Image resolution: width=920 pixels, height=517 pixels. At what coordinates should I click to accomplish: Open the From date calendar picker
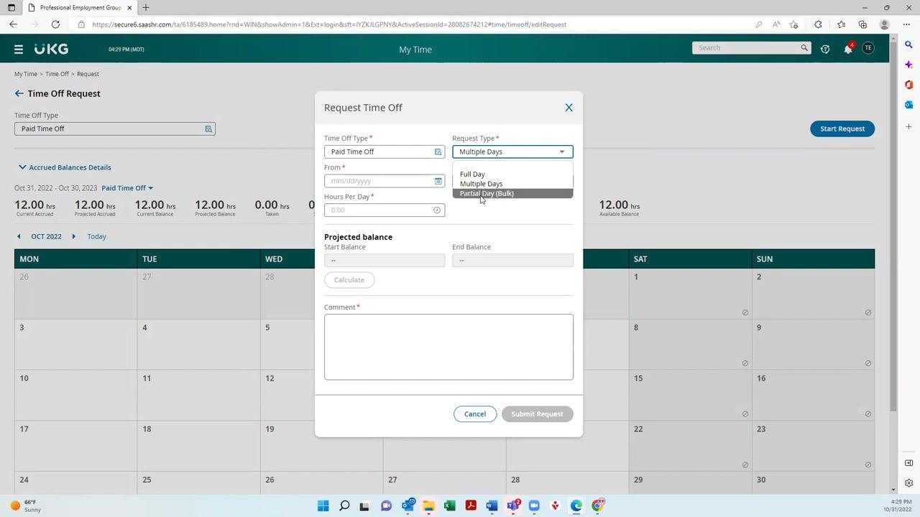pyautogui.click(x=438, y=181)
